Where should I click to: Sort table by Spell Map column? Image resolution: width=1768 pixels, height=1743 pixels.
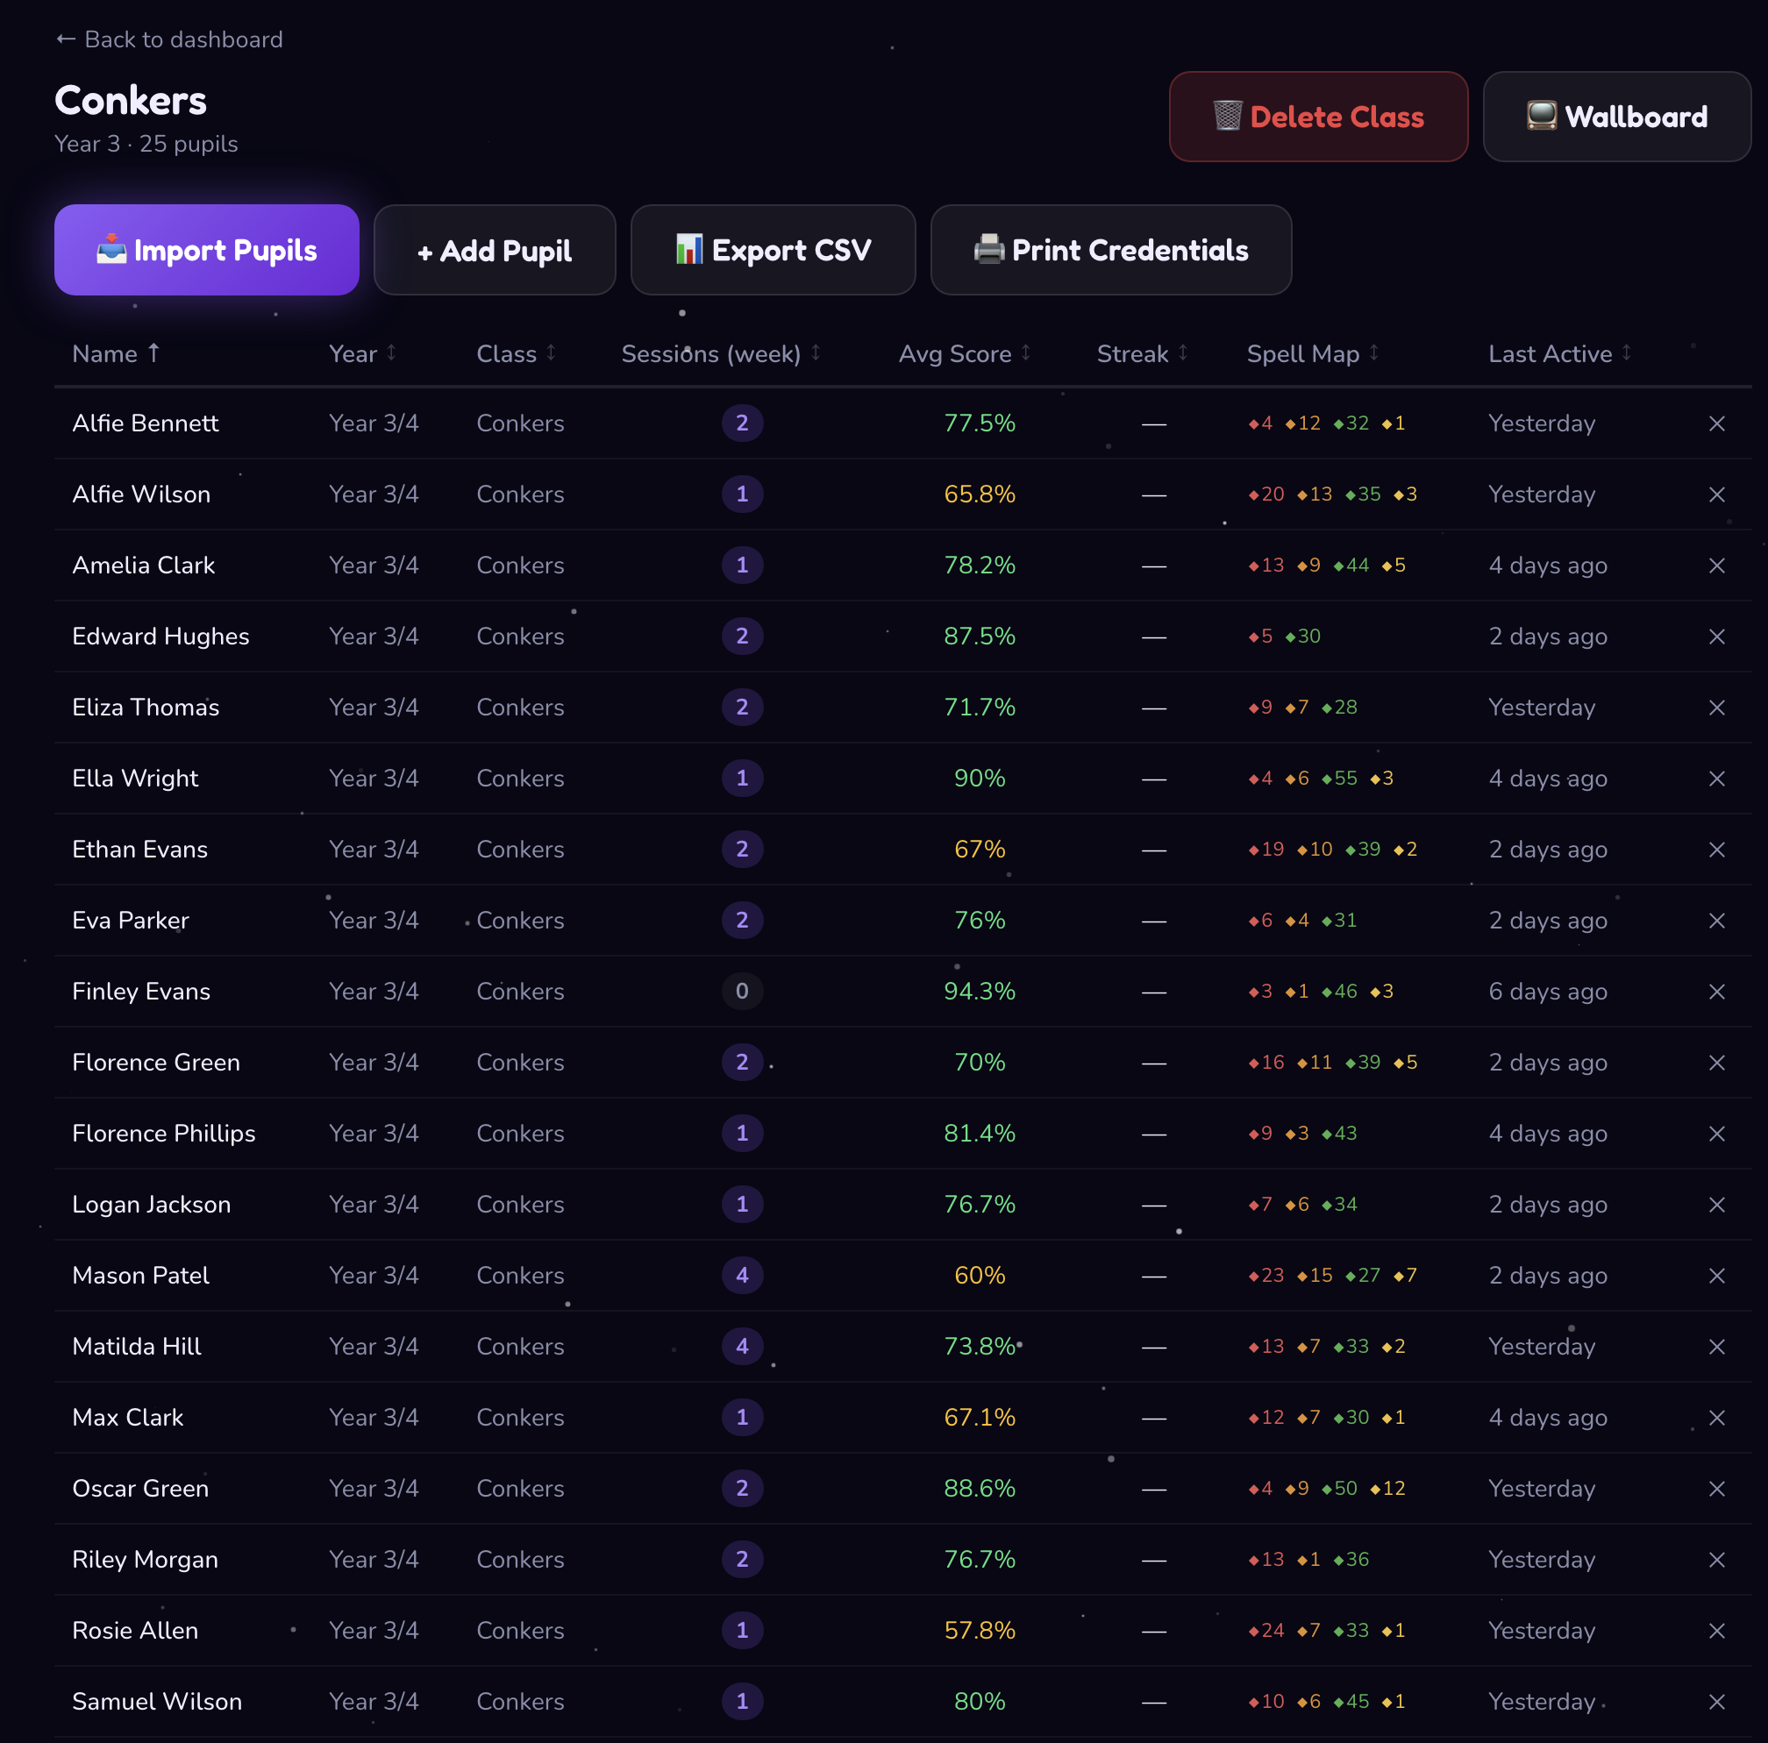[x=1312, y=353]
